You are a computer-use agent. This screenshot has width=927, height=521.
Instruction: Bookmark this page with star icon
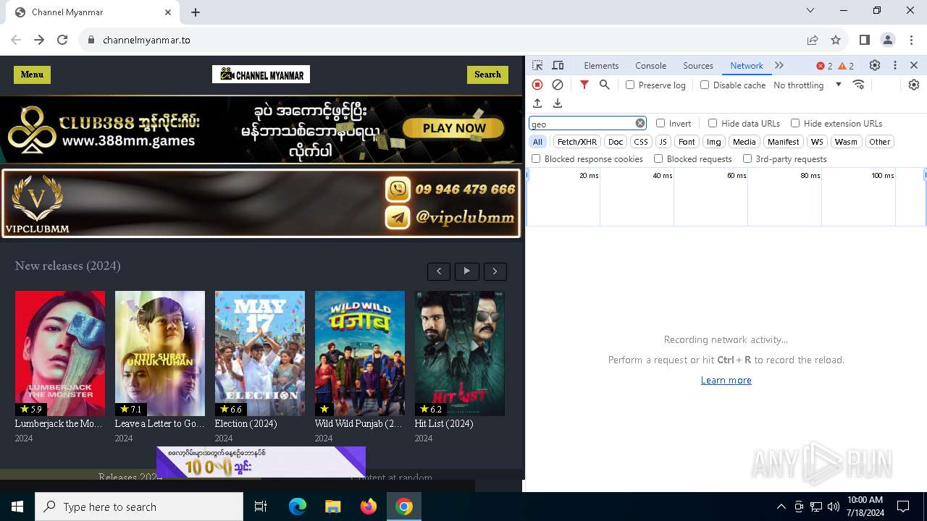836,40
